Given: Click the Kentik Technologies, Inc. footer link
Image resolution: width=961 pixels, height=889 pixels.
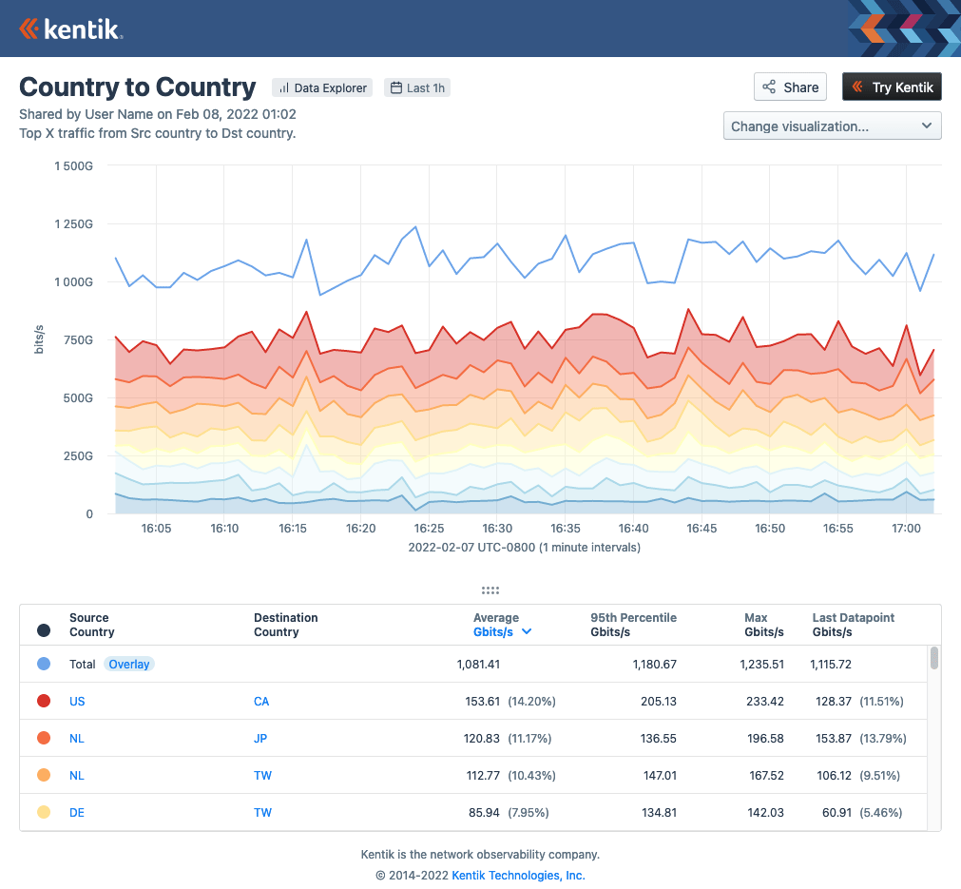Looking at the screenshot, I should tap(517, 875).
